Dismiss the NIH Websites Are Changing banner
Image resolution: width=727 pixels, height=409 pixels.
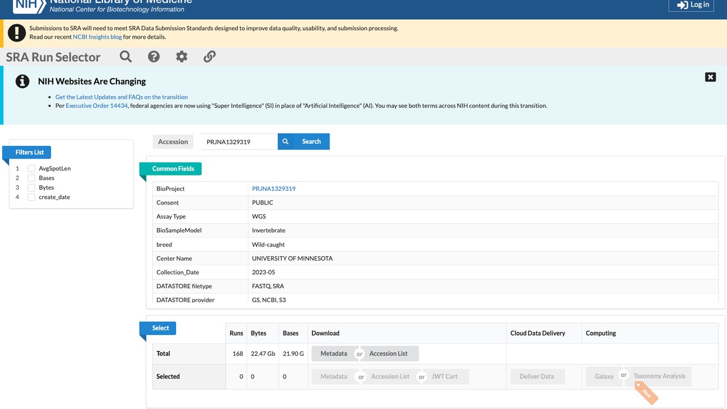(711, 77)
